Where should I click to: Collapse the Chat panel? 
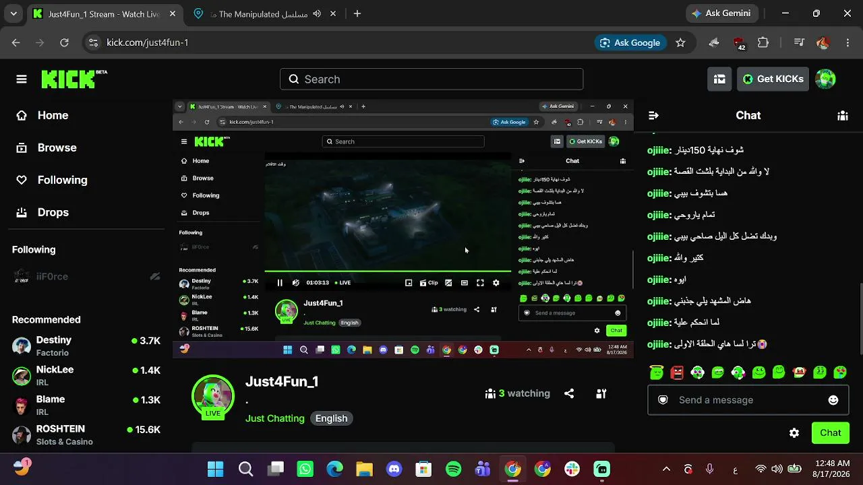[653, 115]
